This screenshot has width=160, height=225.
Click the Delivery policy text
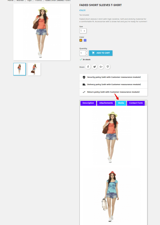(114, 85)
